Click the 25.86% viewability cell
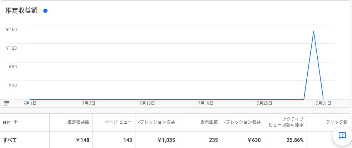This screenshot has height=148, width=352. point(295,140)
